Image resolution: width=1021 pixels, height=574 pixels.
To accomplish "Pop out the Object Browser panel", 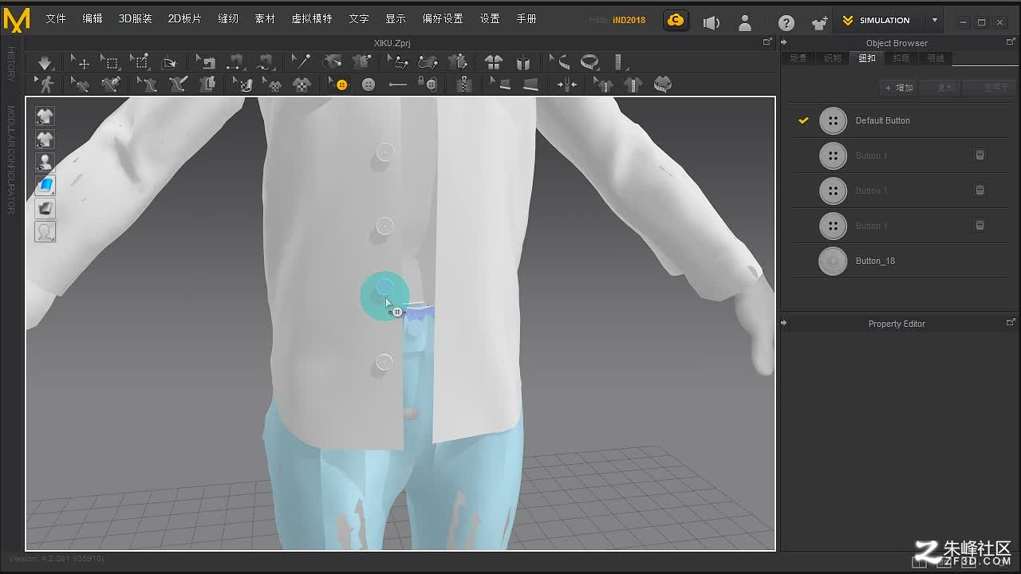I will click(x=1011, y=42).
